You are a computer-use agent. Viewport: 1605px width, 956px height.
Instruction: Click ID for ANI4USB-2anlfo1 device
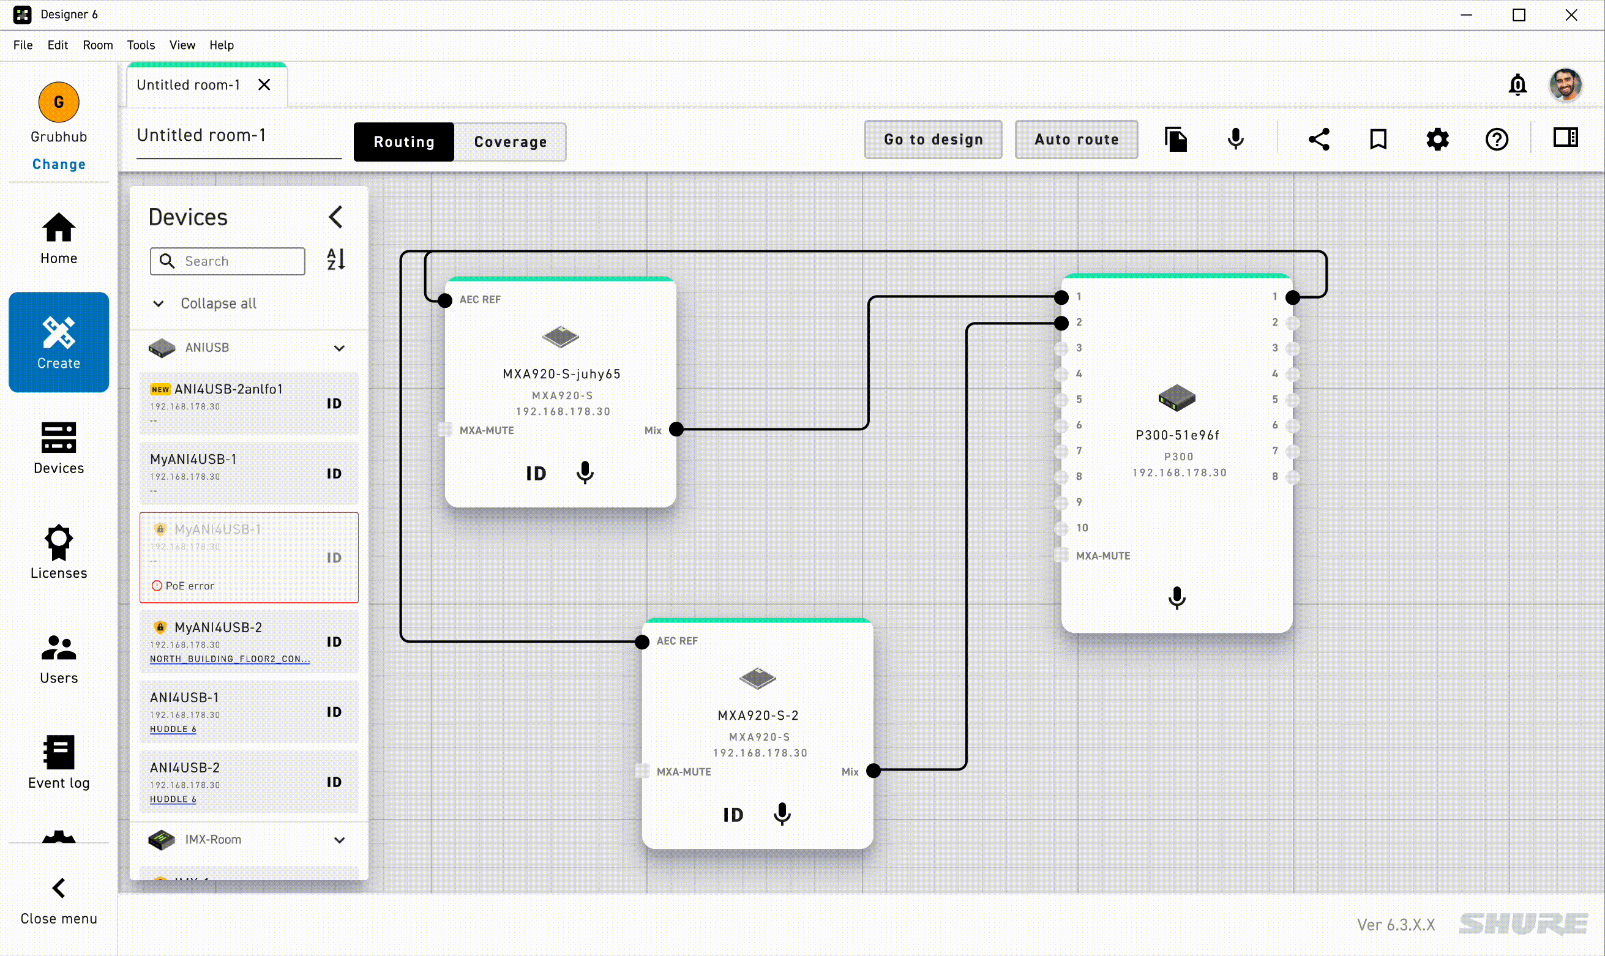[334, 403]
